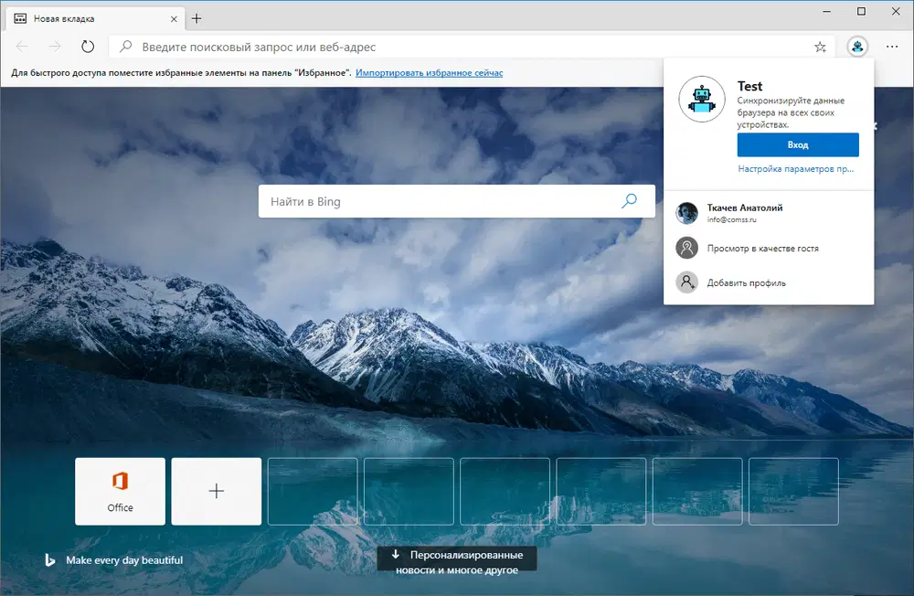Click "Настройка параметров профиля" link
Image resolution: width=914 pixels, height=596 pixels.
(798, 168)
